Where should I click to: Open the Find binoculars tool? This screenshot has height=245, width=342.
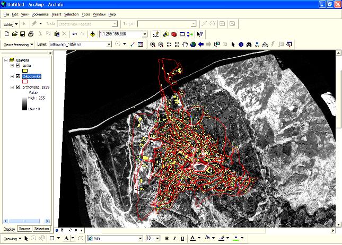249,45
